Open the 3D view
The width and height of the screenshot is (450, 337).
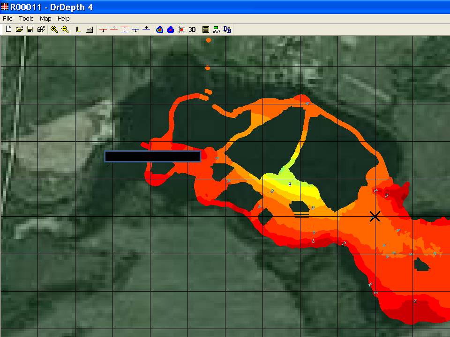point(192,29)
